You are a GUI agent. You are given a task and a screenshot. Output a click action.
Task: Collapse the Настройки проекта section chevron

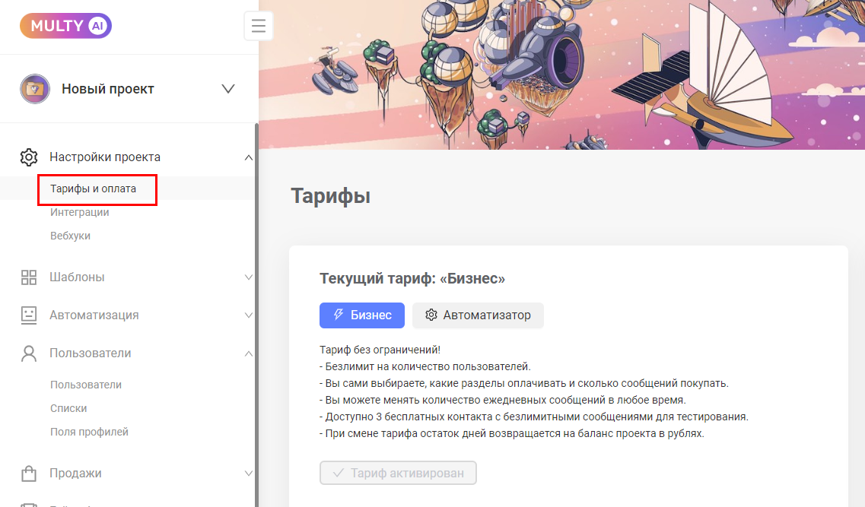248,157
